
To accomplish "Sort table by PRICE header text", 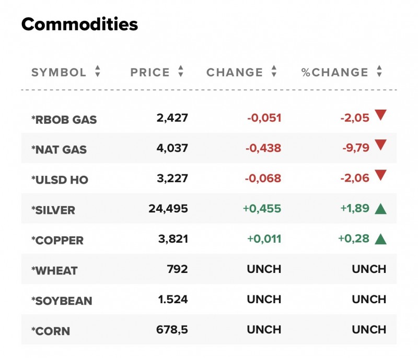I will tap(150, 73).
